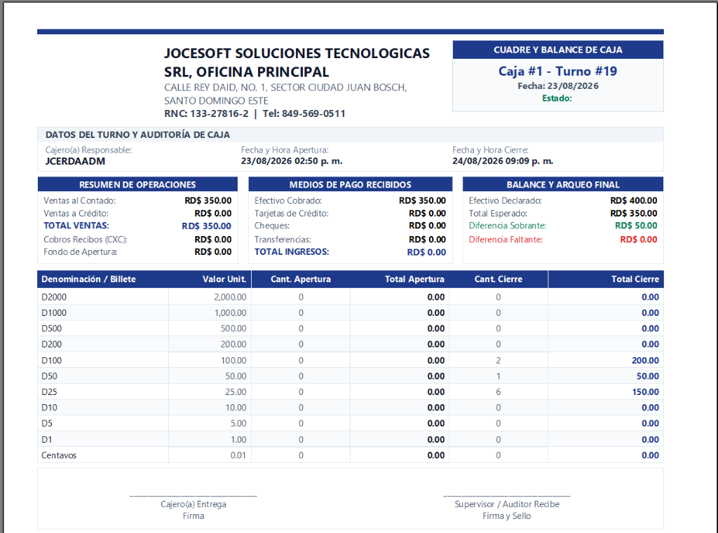Click the Cant. Apertura column header
This screenshot has width=718, height=533.
pos(300,279)
